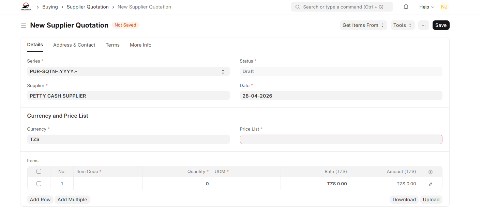Open the notifications bell

(x=406, y=7)
